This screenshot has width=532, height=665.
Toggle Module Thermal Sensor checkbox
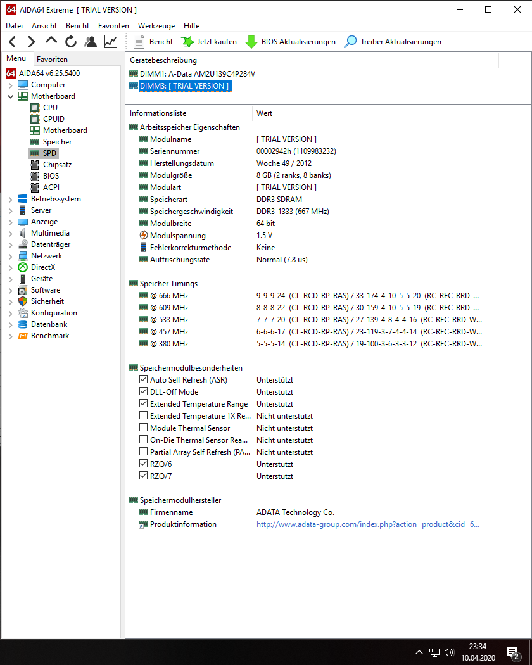(143, 427)
